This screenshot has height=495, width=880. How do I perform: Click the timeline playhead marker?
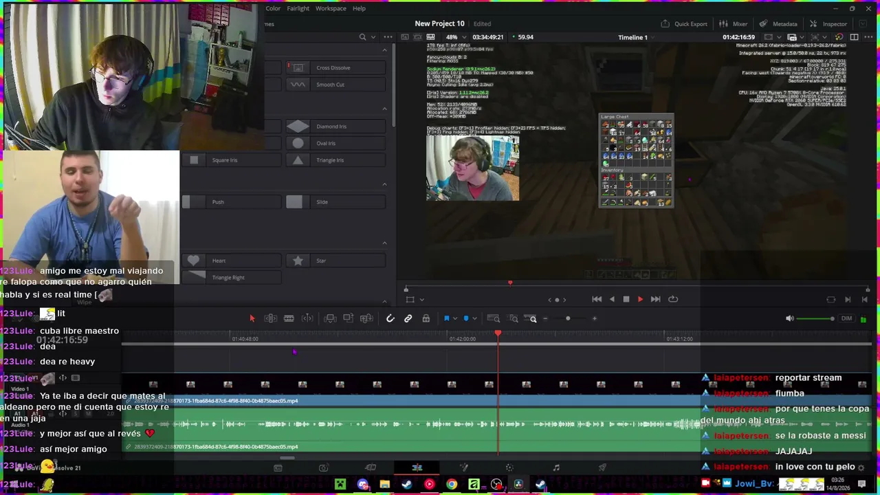tap(498, 333)
